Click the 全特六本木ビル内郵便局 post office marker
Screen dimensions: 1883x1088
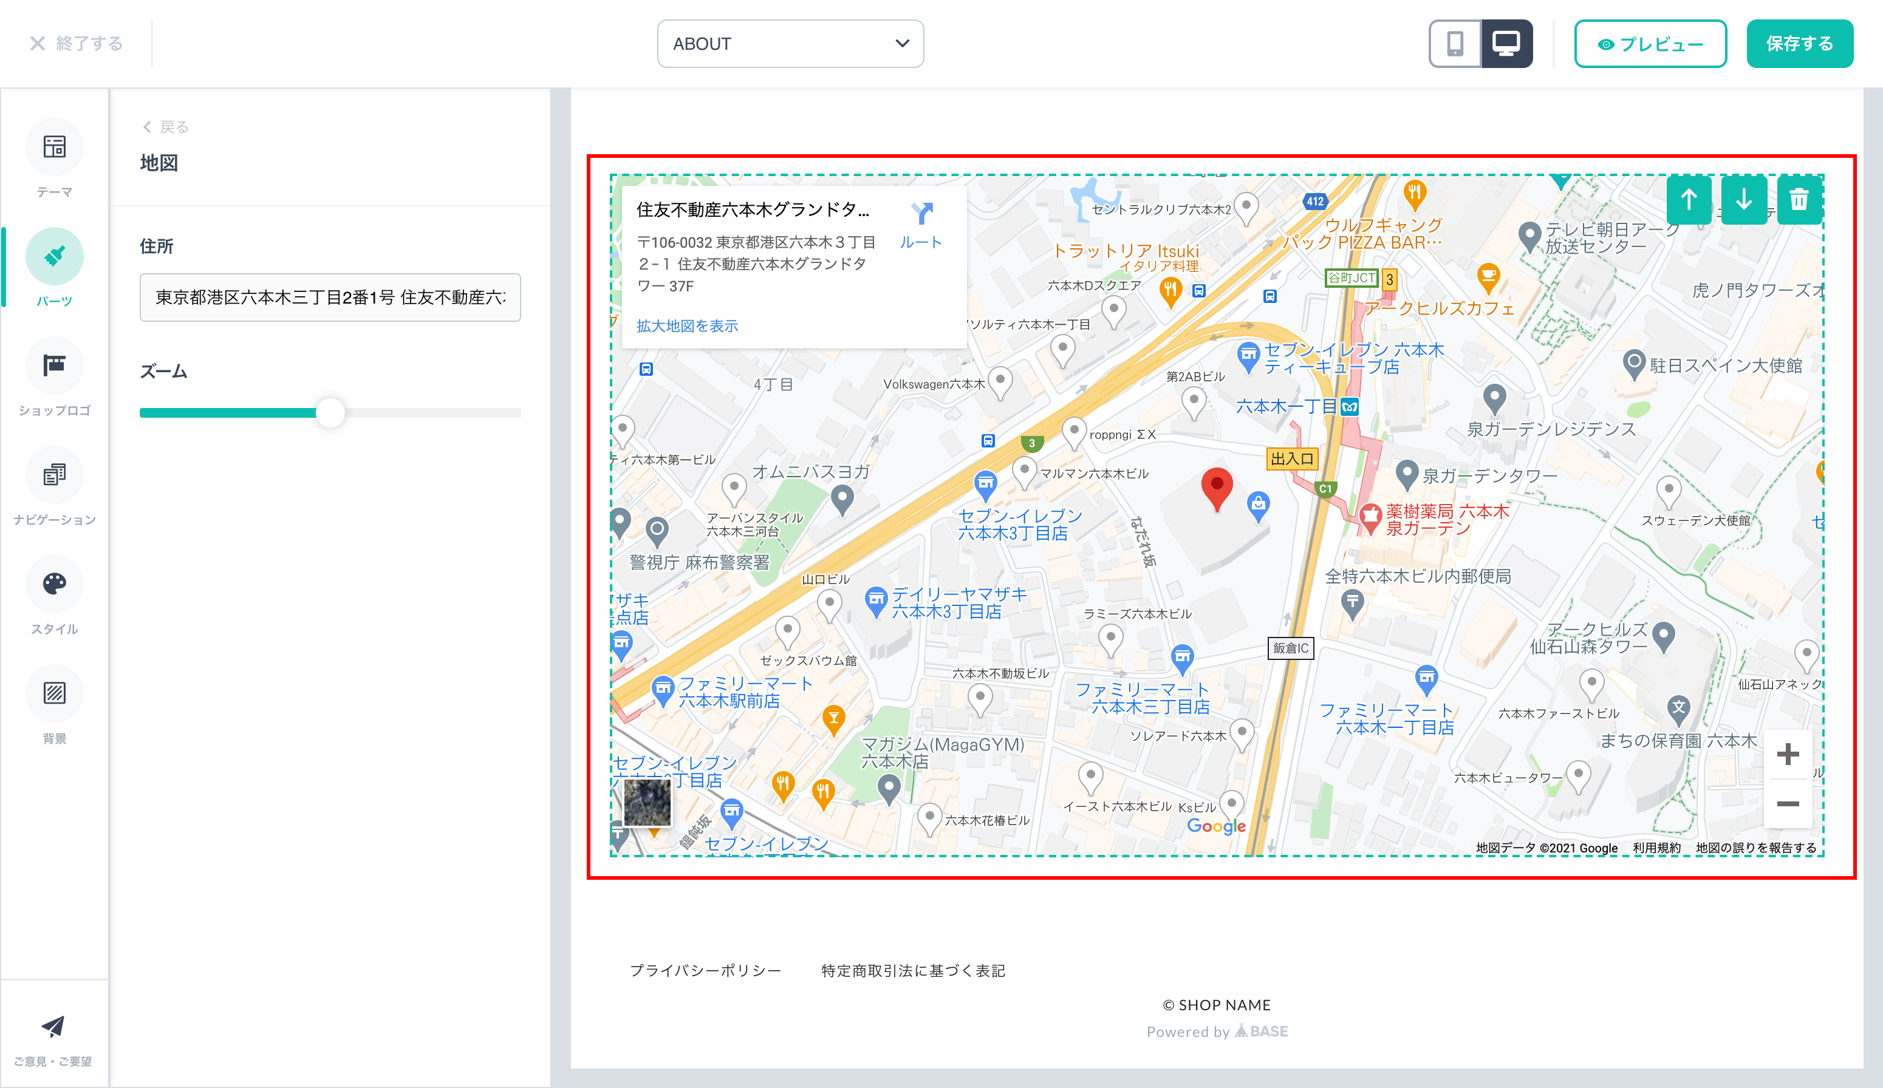click(x=1353, y=603)
